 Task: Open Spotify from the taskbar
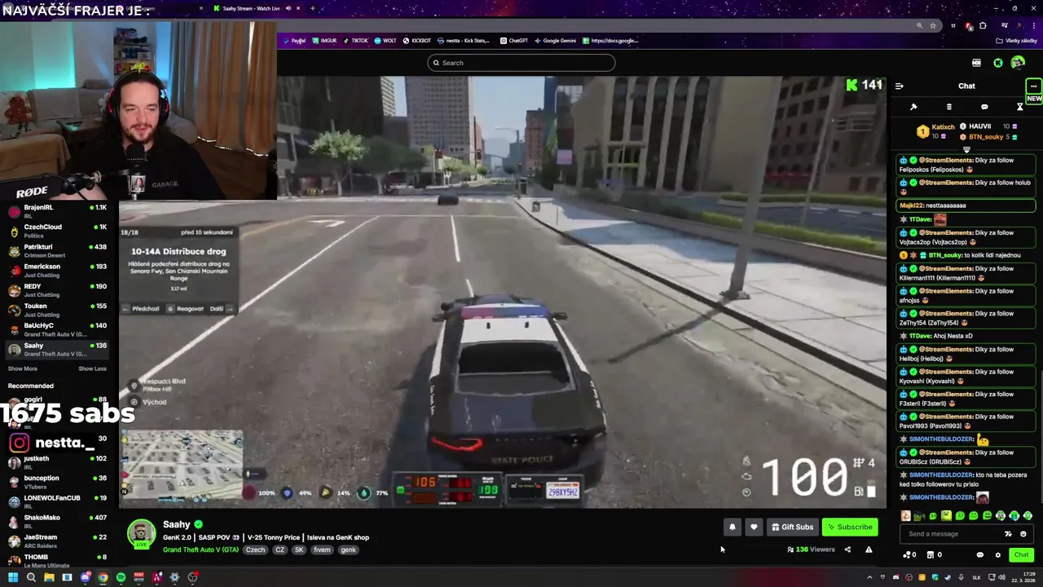pos(121,577)
